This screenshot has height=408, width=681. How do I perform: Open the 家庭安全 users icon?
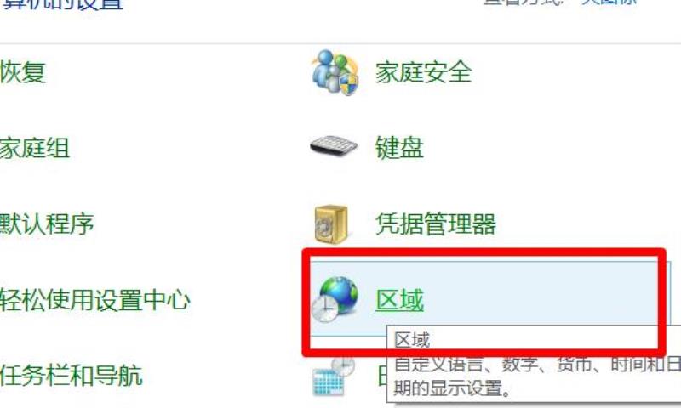[335, 72]
